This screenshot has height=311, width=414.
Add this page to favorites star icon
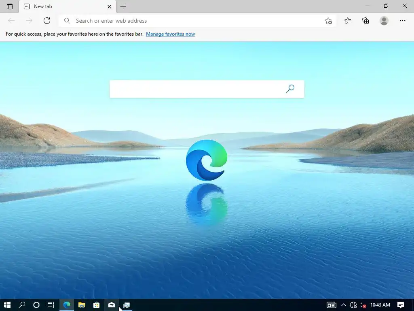[x=328, y=21]
